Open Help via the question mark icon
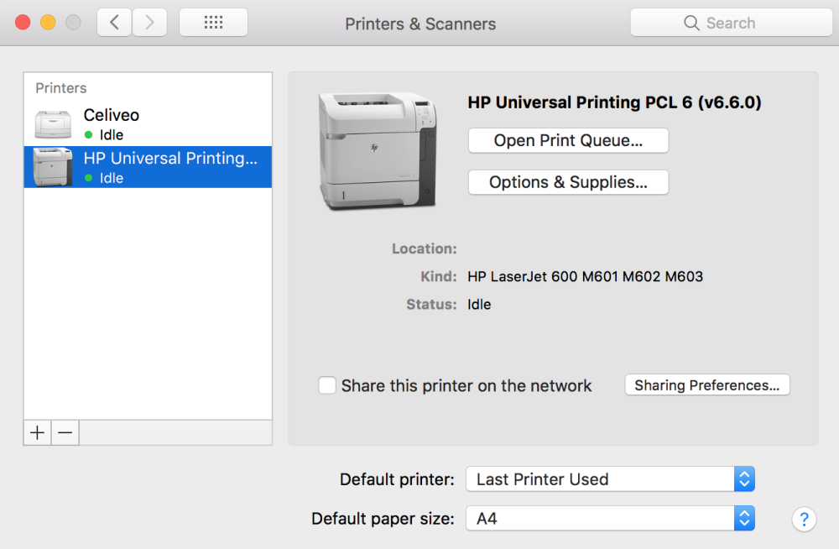839x549 pixels. click(804, 519)
